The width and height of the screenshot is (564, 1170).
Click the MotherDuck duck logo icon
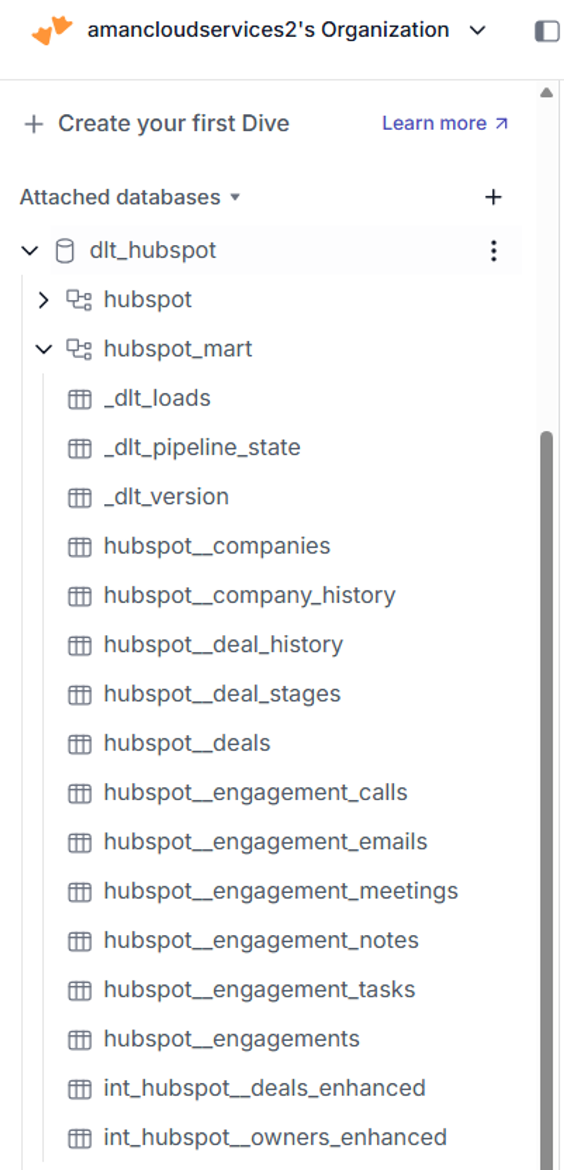click(52, 30)
